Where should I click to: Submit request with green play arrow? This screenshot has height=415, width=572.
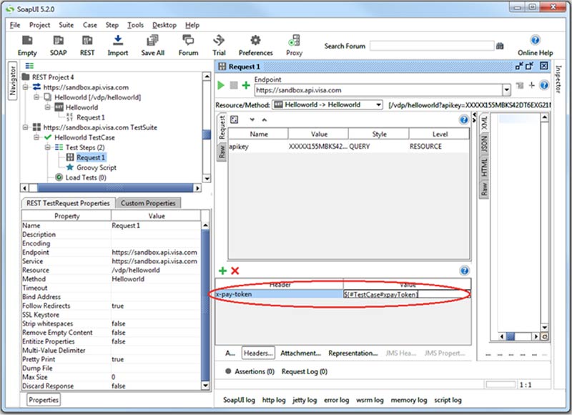(221, 85)
